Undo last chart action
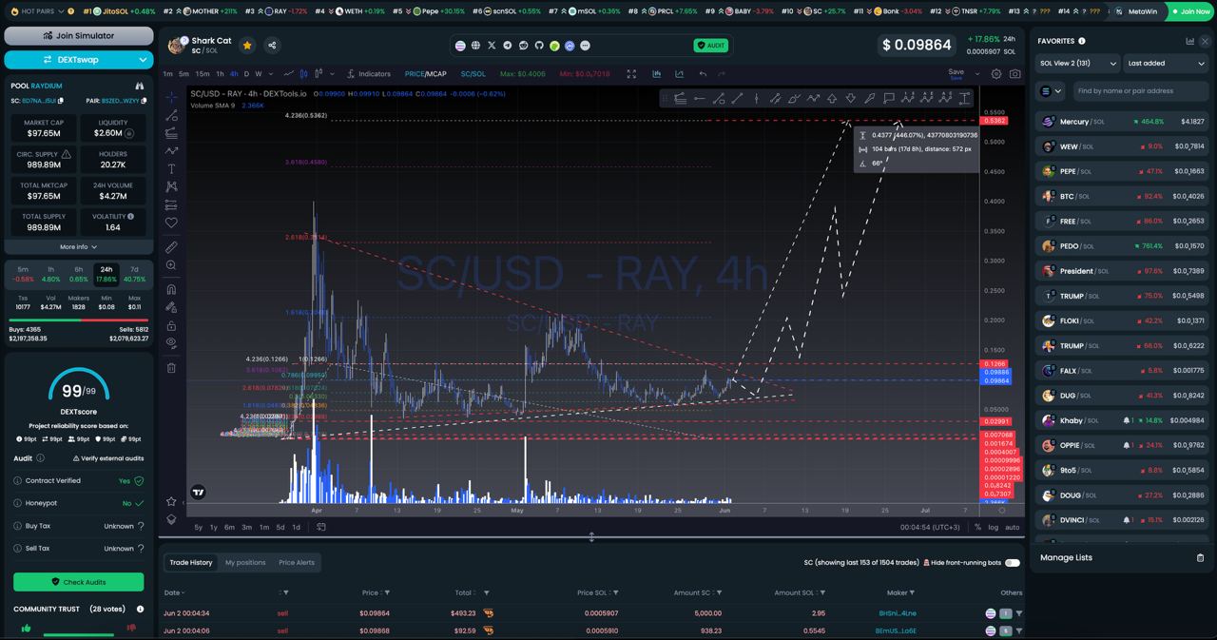1217x640 pixels. (x=703, y=73)
